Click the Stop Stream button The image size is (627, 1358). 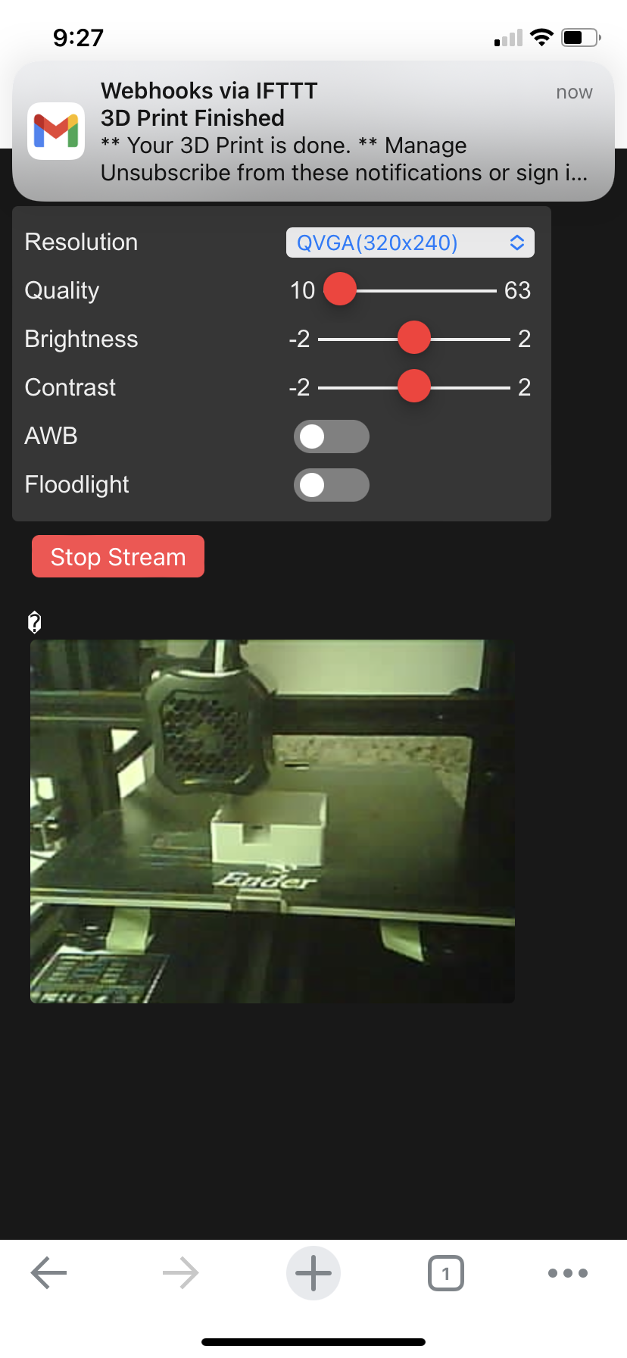118,556
